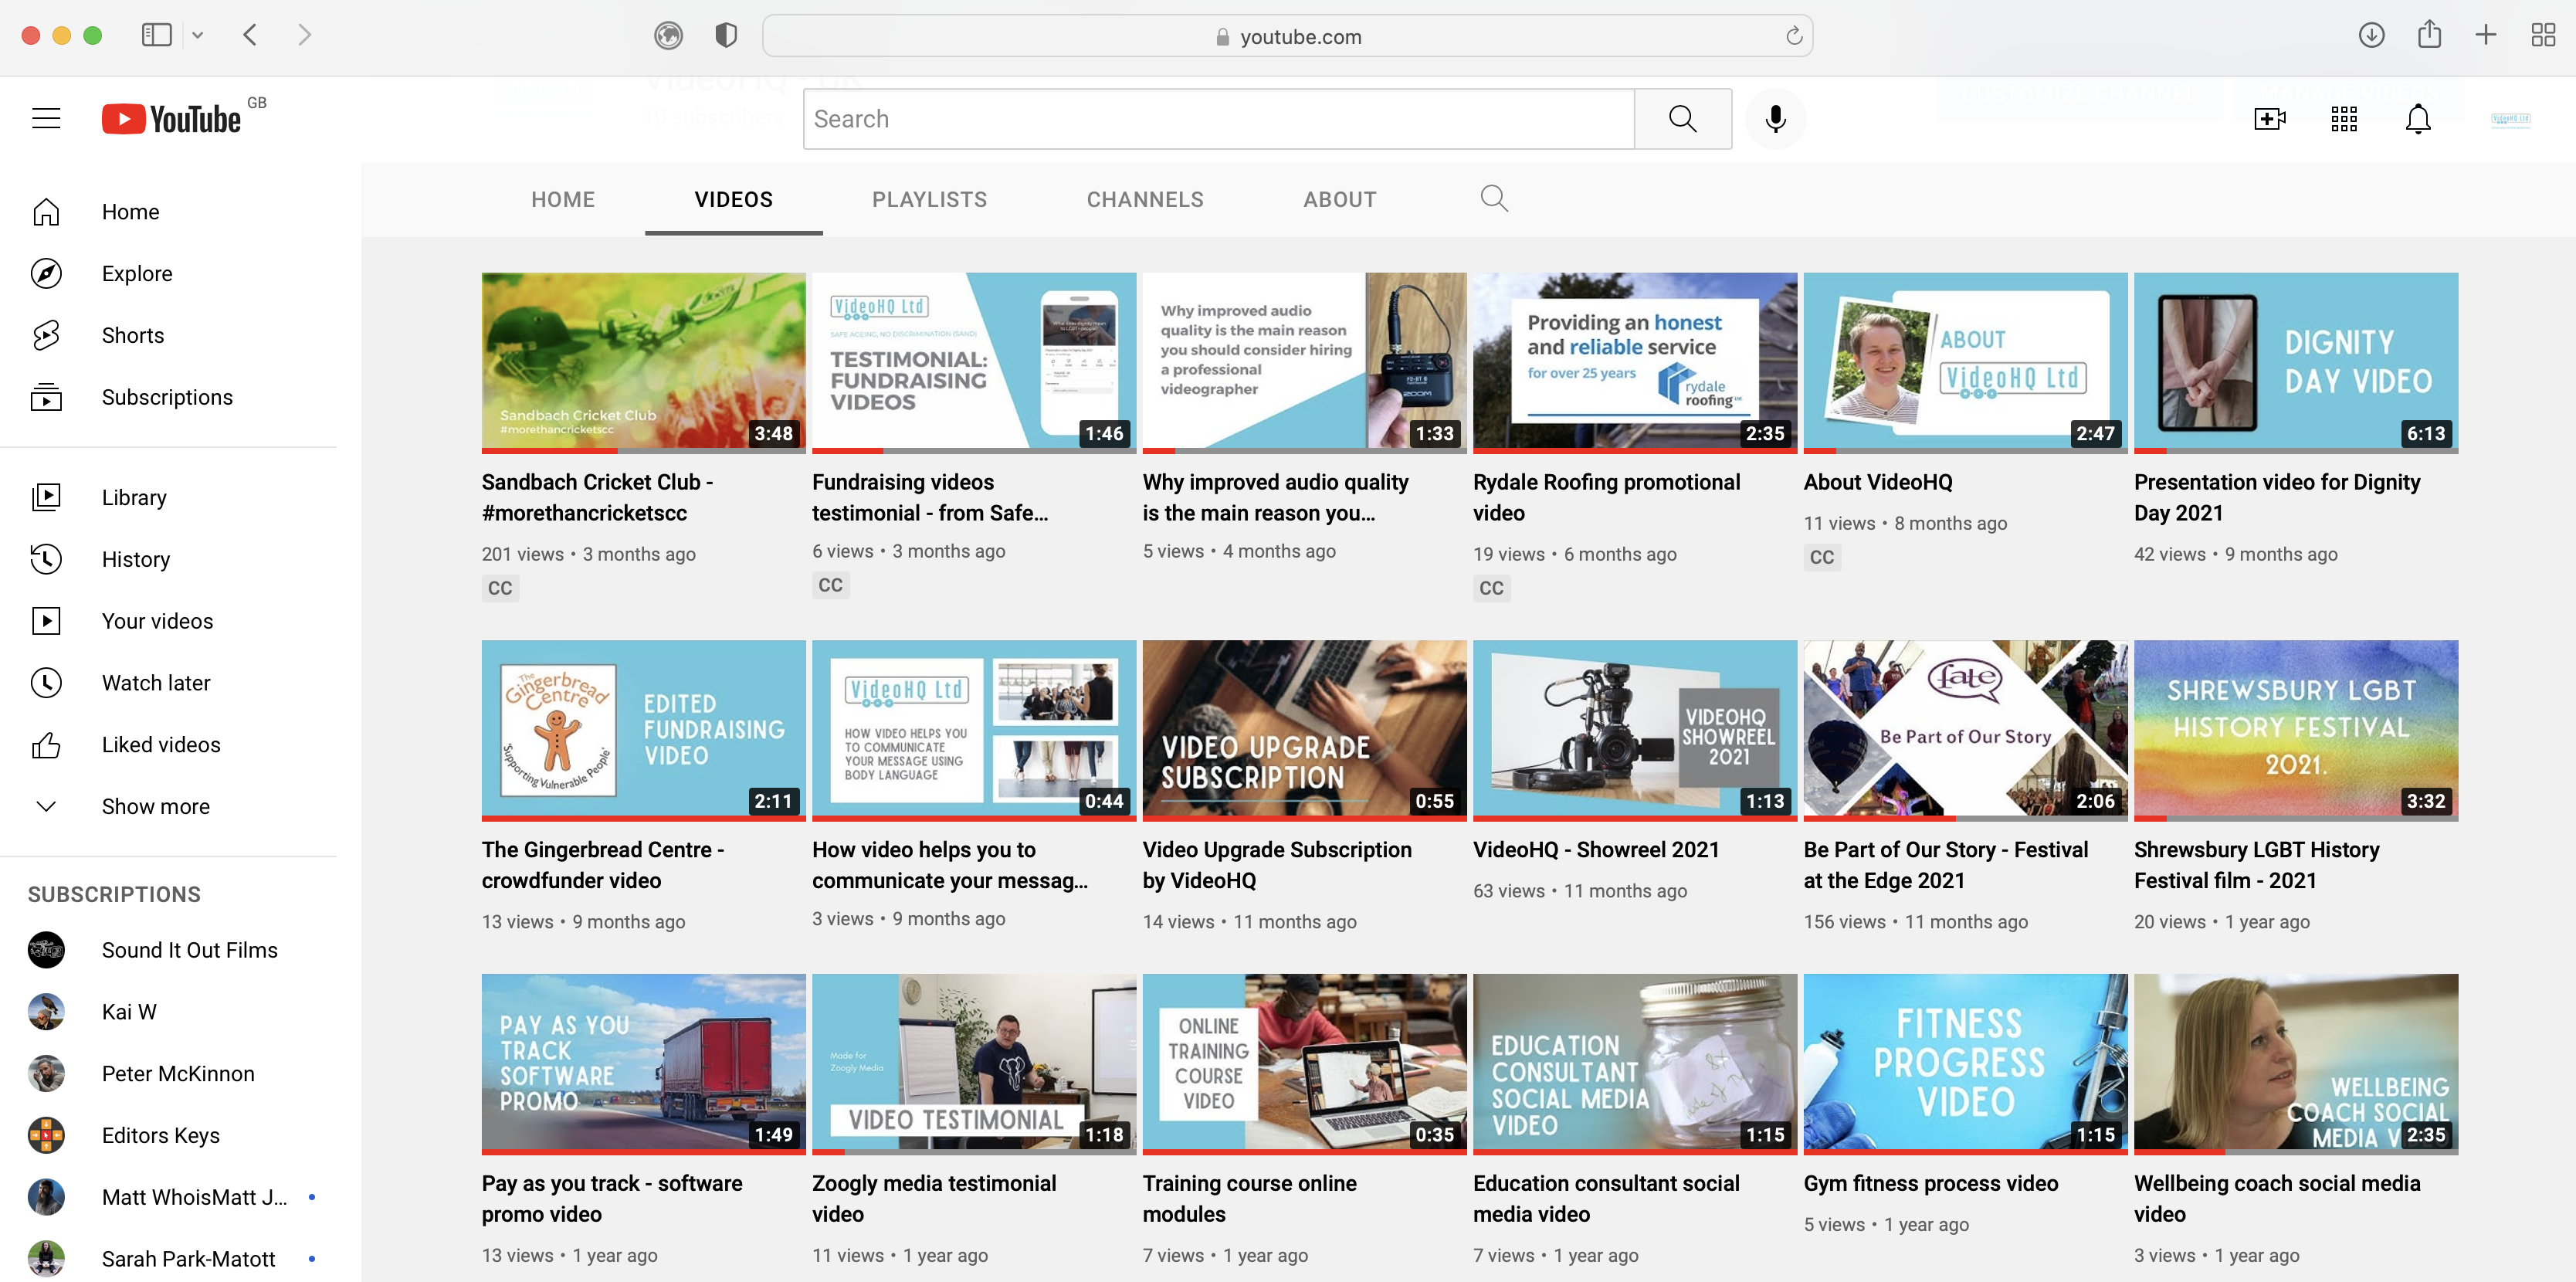Activate voice search microphone
This screenshot has width=2576, height=1282.
pos(1775,119)
